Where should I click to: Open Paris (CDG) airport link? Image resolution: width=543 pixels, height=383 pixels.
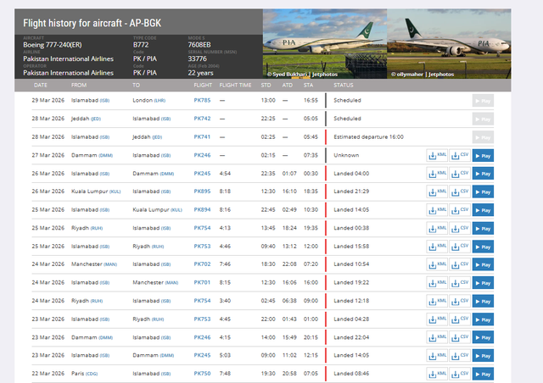(85, 374)
